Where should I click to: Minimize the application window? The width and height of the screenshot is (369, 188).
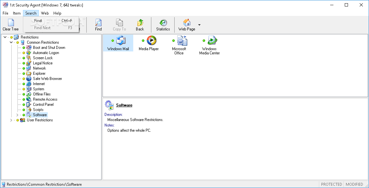(332, 5)
